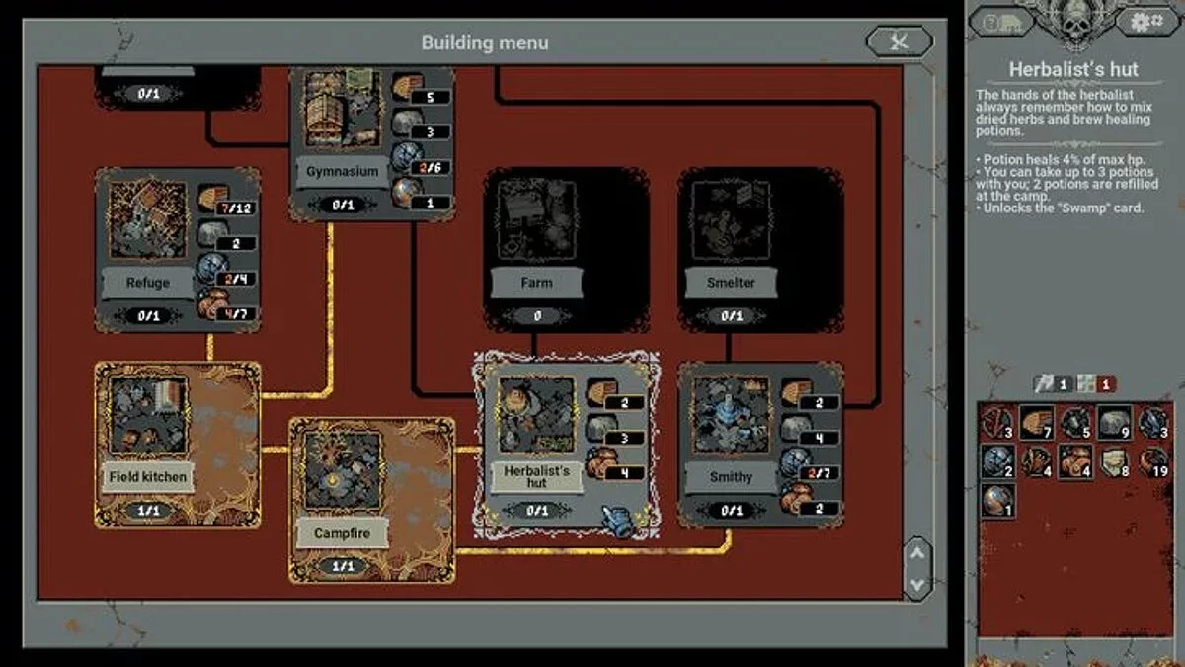Close the Building menu with crossed-swords button

tap(899, 41)
